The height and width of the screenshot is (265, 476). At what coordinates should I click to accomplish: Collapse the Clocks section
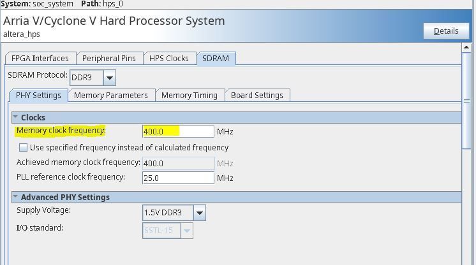pyautogui.click(x=15, y=118)
